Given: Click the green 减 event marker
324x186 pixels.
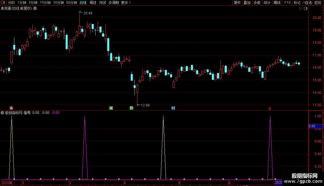Looking at the screenshot, I should (x=111, y=108).
